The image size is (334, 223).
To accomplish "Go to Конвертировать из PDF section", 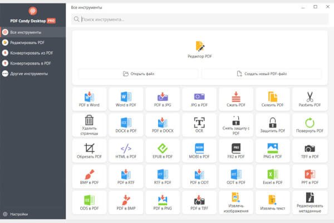I will click(x=31, y=53).
